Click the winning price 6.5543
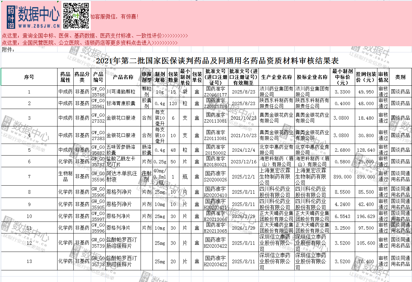Screen dimensions: 412x282 (x=343, y=216)
